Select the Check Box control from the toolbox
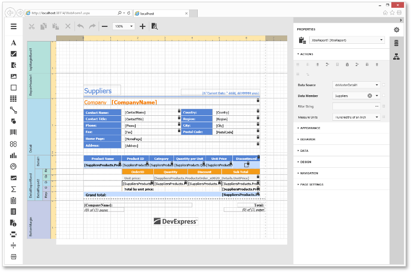This screenshot has width=411, height=272. (13, 54)
